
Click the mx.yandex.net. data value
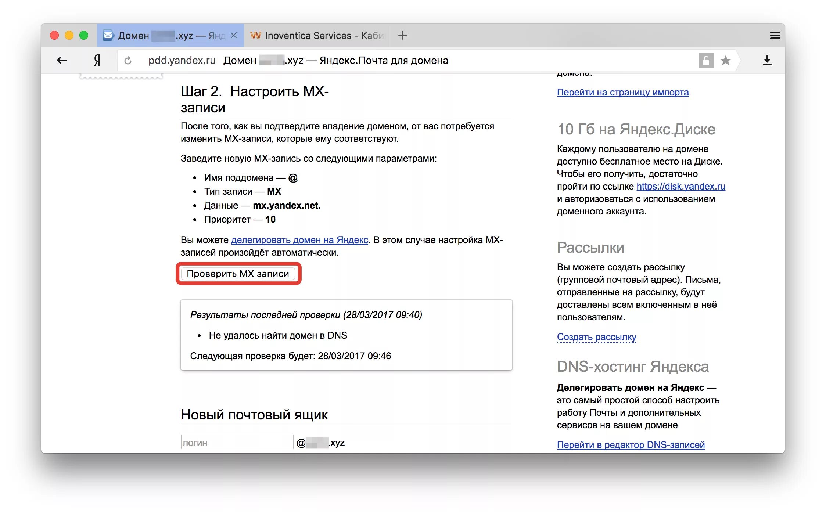[287, 205]
